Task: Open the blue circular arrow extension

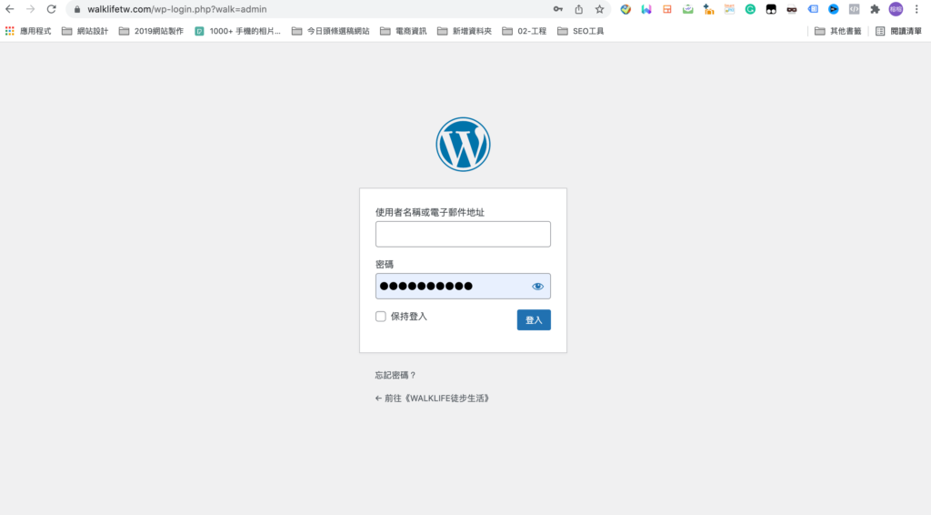Action: (834, 9)
